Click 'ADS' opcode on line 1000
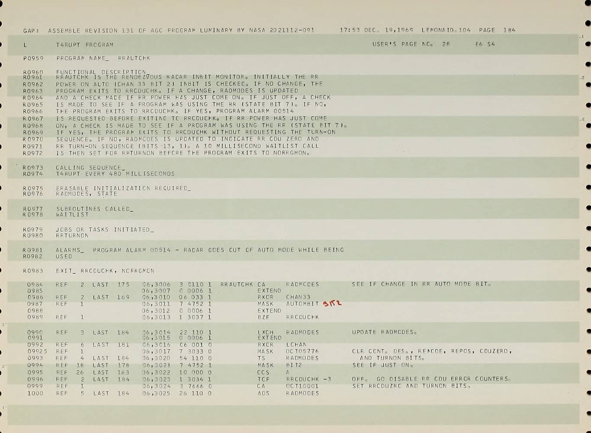Viewport: 591px width, 433px height. [x=263, y=393]
